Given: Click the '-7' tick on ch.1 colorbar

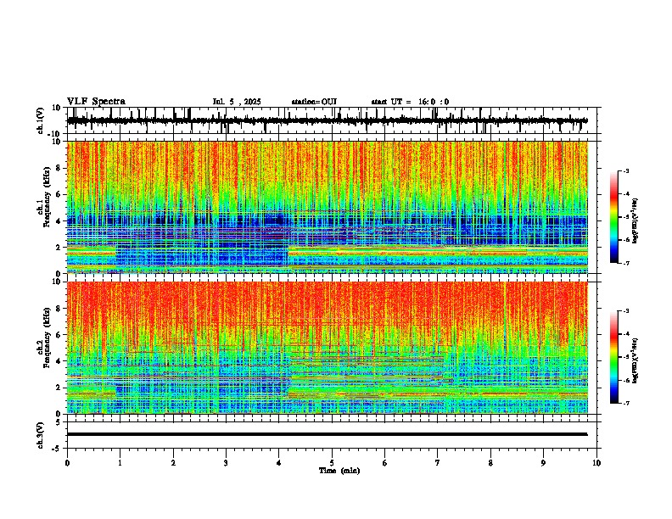Looking at the screenshot, I should click(x=626, y=263).
